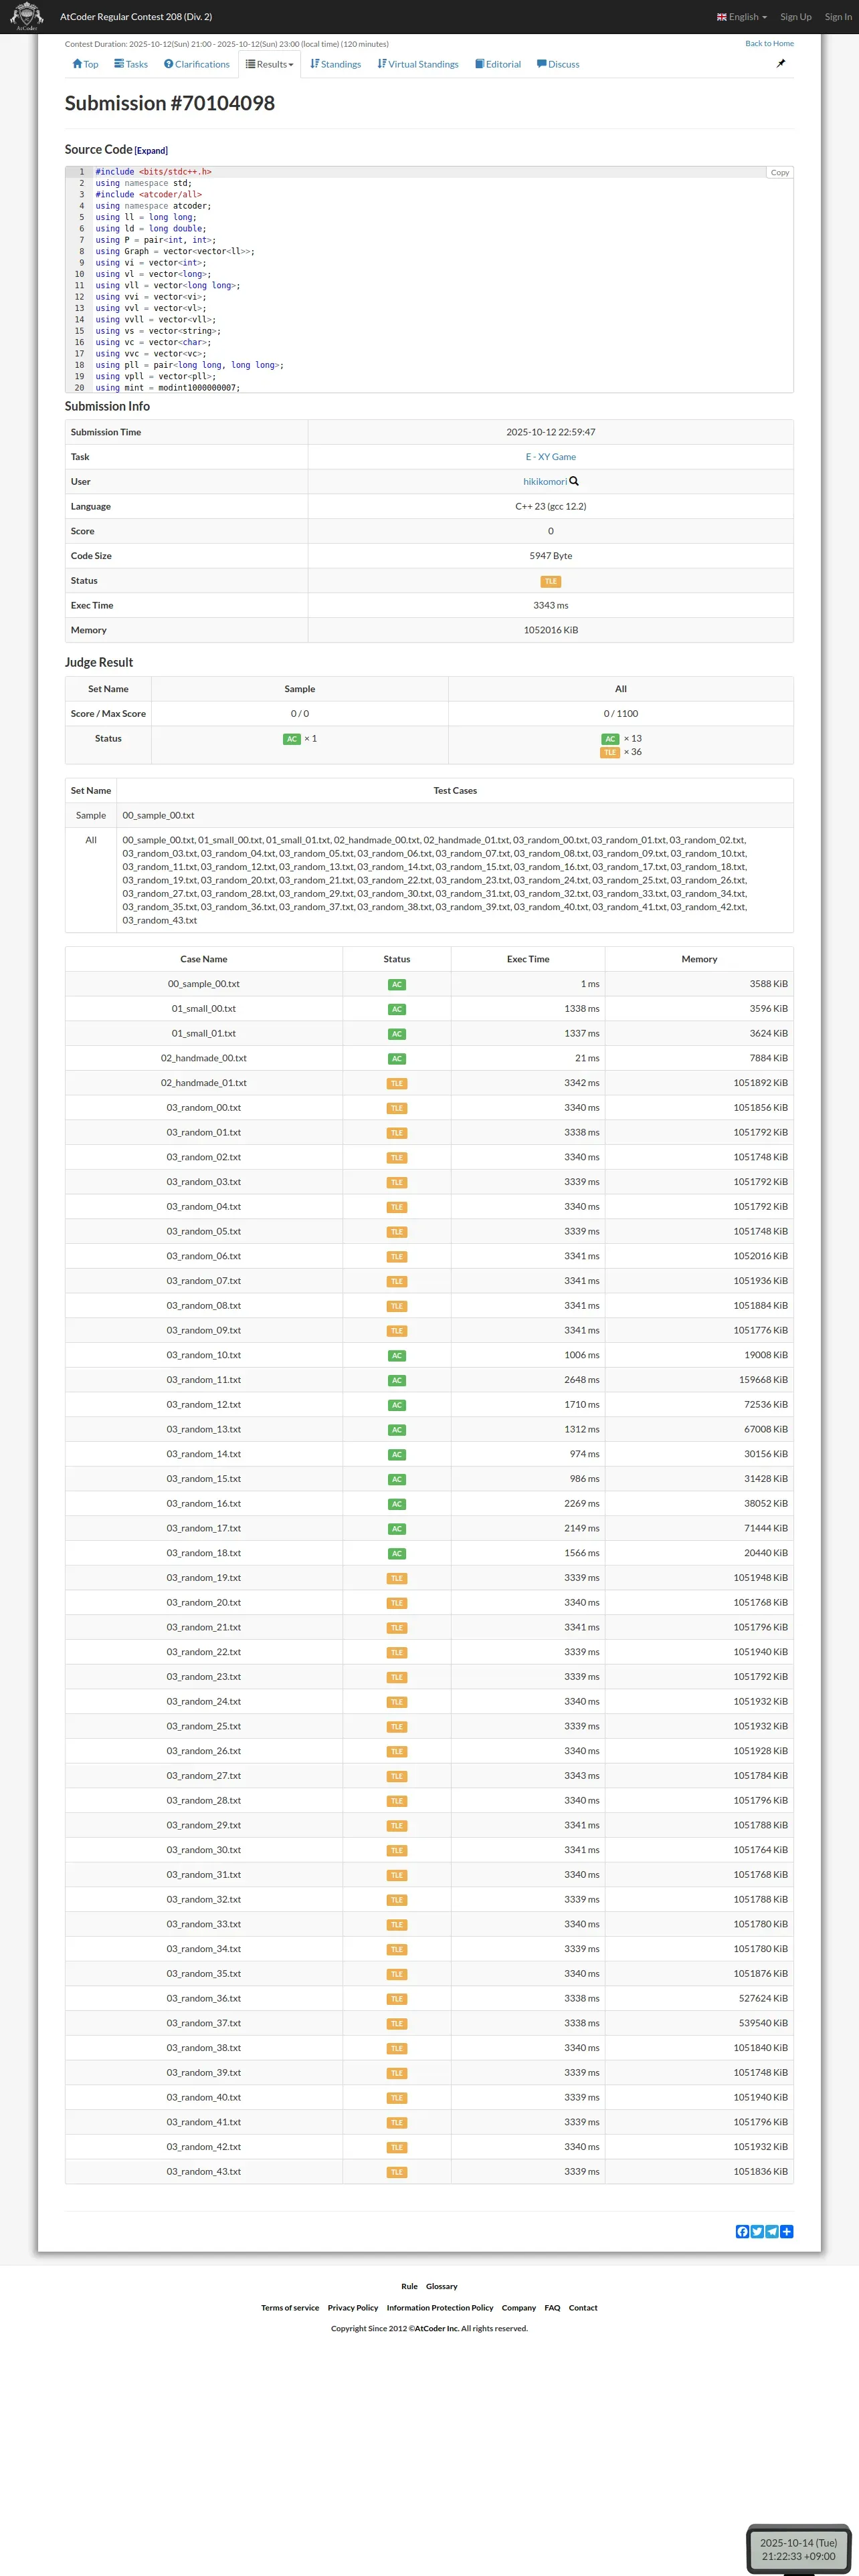The image size is (859, 2576).
Task: Open the E - XY Game task link
Action: (x=551, y=457)
